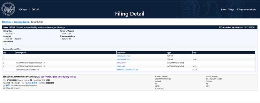Open primary_doc.html document

pyautogui.click(x=123, y=56)
